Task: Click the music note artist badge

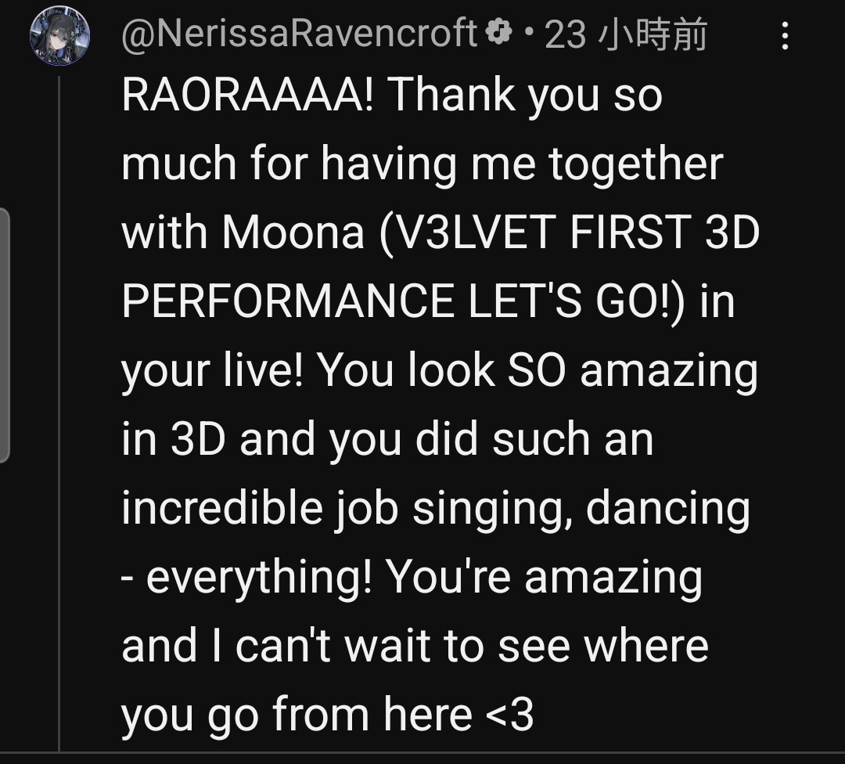Action: tap(499, 31)
